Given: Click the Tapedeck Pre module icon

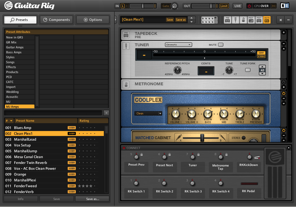Looking at the screenshot, I should click(x=126, y=34).
